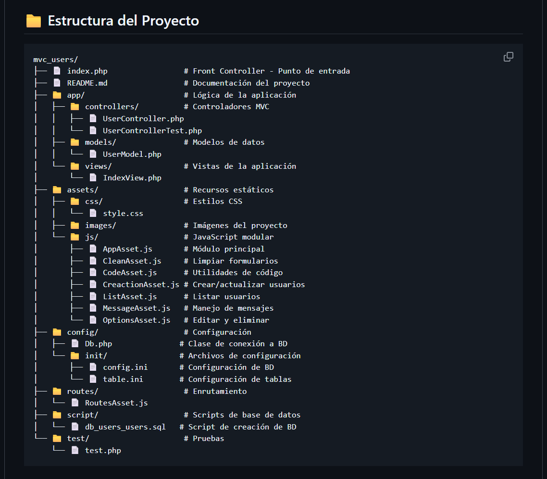
Task: Select the folder icon for assets/
Action: pyautogui.click(x=57, y=189)
